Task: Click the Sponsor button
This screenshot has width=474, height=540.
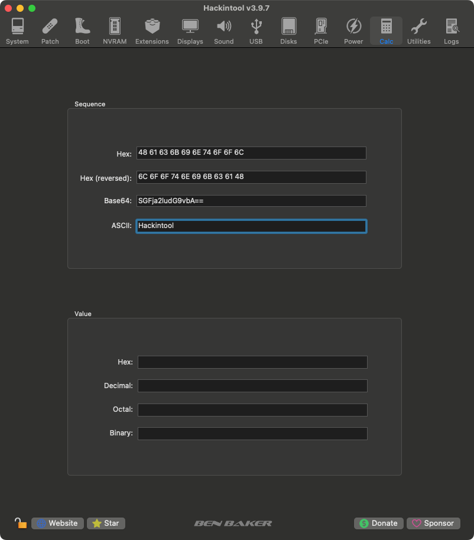Action: pos(433,523)
